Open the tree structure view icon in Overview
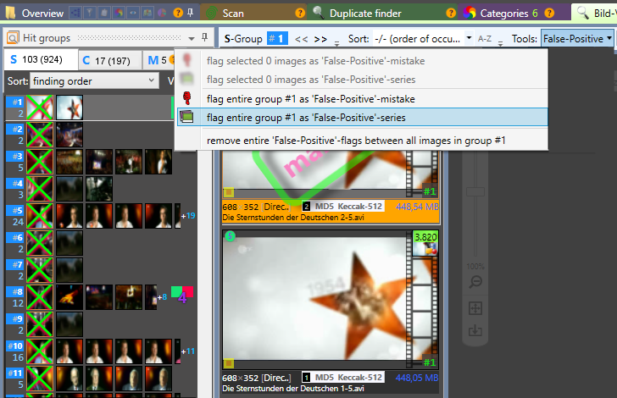The image size is (617, 398). click(75, 13)
